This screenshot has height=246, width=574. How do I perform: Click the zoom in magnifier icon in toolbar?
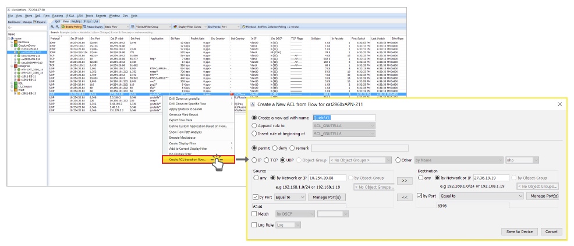(52, 27)
